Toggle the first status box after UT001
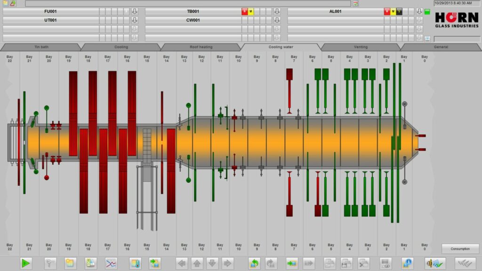The image size is (482, 271). click(102, 20)
